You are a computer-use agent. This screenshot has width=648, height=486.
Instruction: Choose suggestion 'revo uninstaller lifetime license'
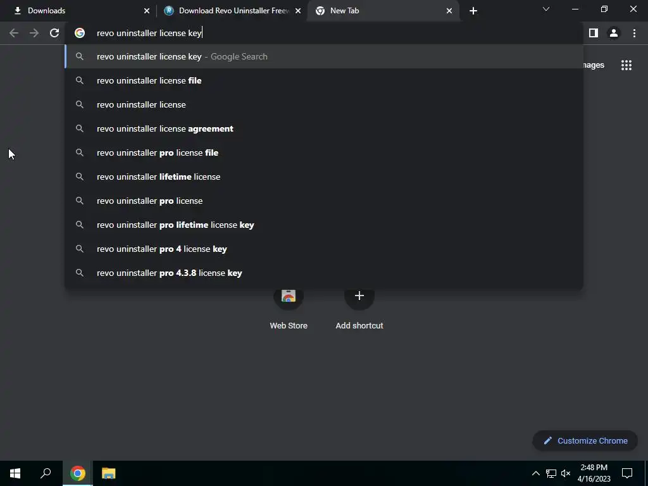click(x=324, y=177)
